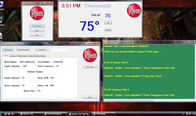Viewport: 196px width, 116px height.
Task: Click the Blower State value 1.75
Action: point(39,91)
